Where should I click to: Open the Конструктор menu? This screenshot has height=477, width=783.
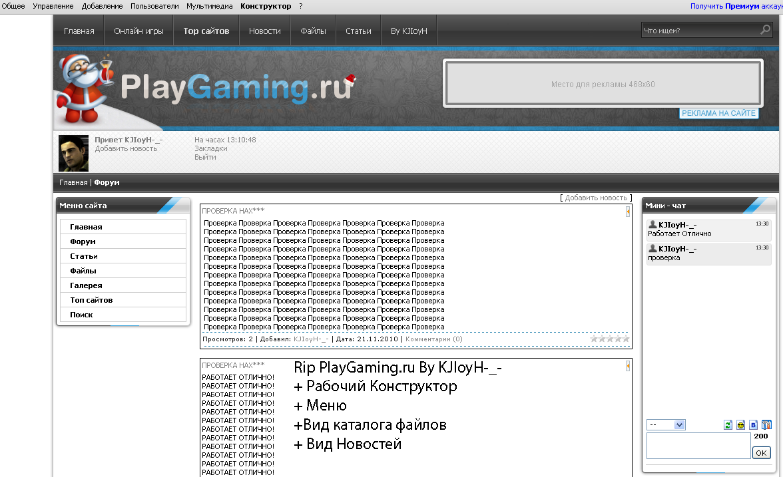266,6
